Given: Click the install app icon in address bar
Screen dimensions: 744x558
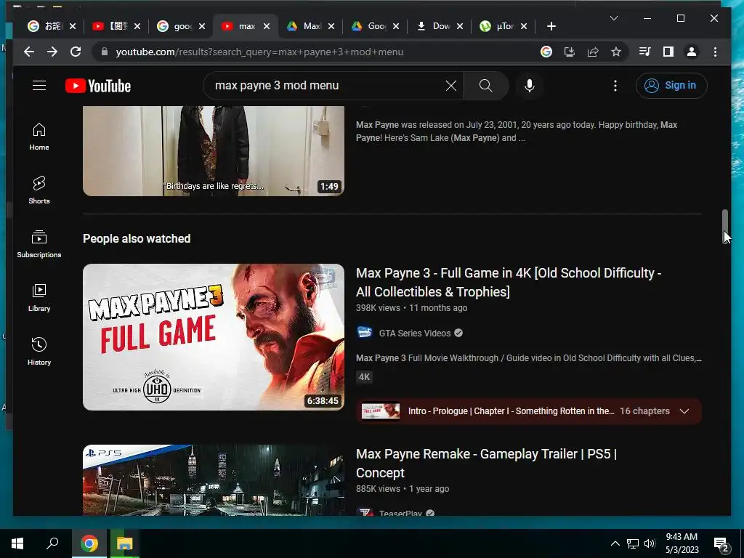Looking at the screenshot, I should [570, 52].
